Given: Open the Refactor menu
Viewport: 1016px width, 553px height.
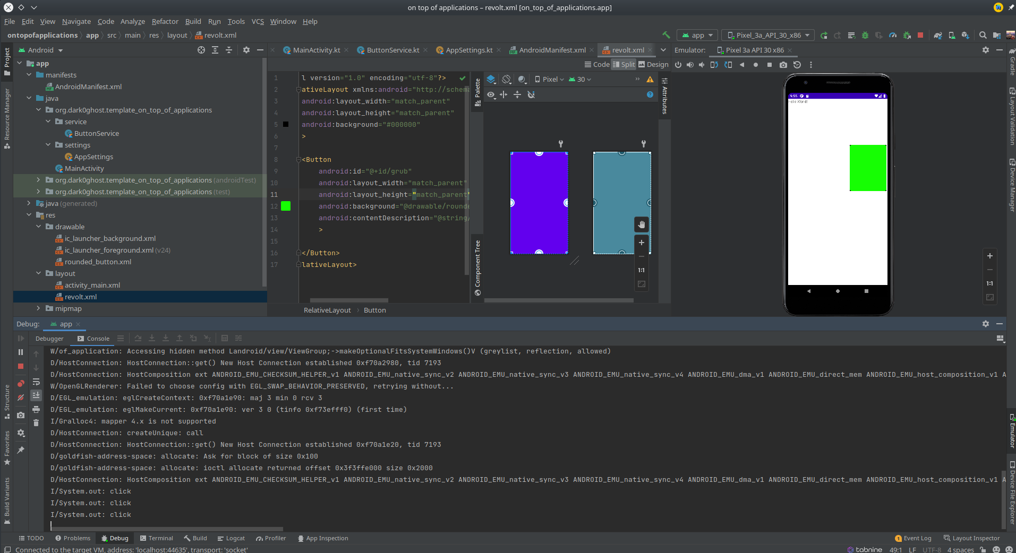Looking at the screenshot, I should pos(165,21).
